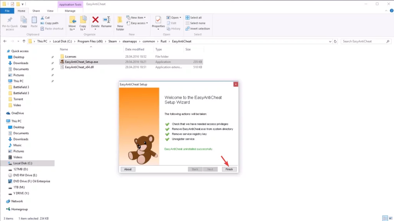
Task: Click the Up directory arrow
Action: (x=24, y=41)
